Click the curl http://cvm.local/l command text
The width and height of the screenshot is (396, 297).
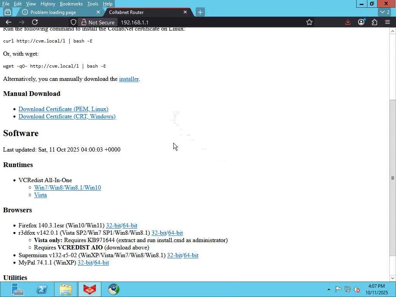pos(48,41)
